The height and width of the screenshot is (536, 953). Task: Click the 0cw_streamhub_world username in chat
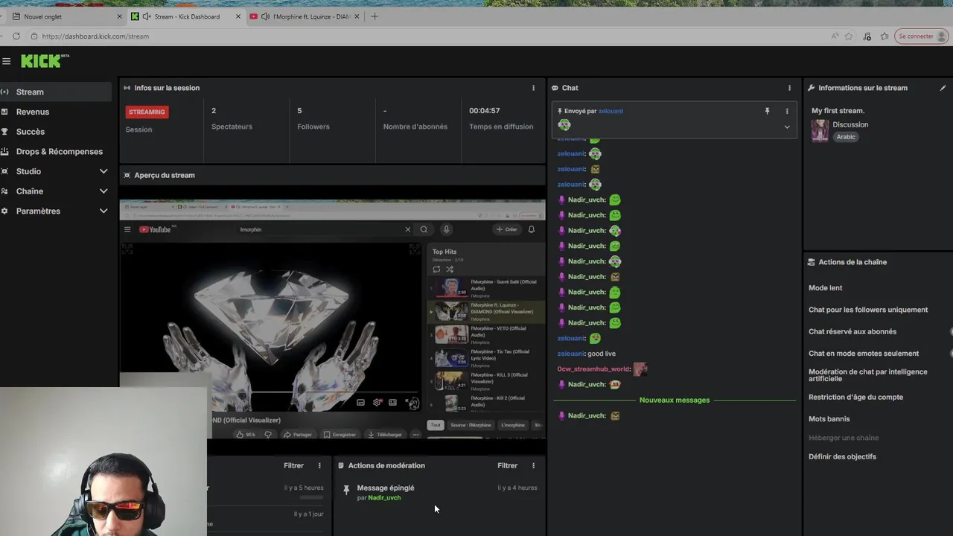pyautogui.click(x=593, y=369)
